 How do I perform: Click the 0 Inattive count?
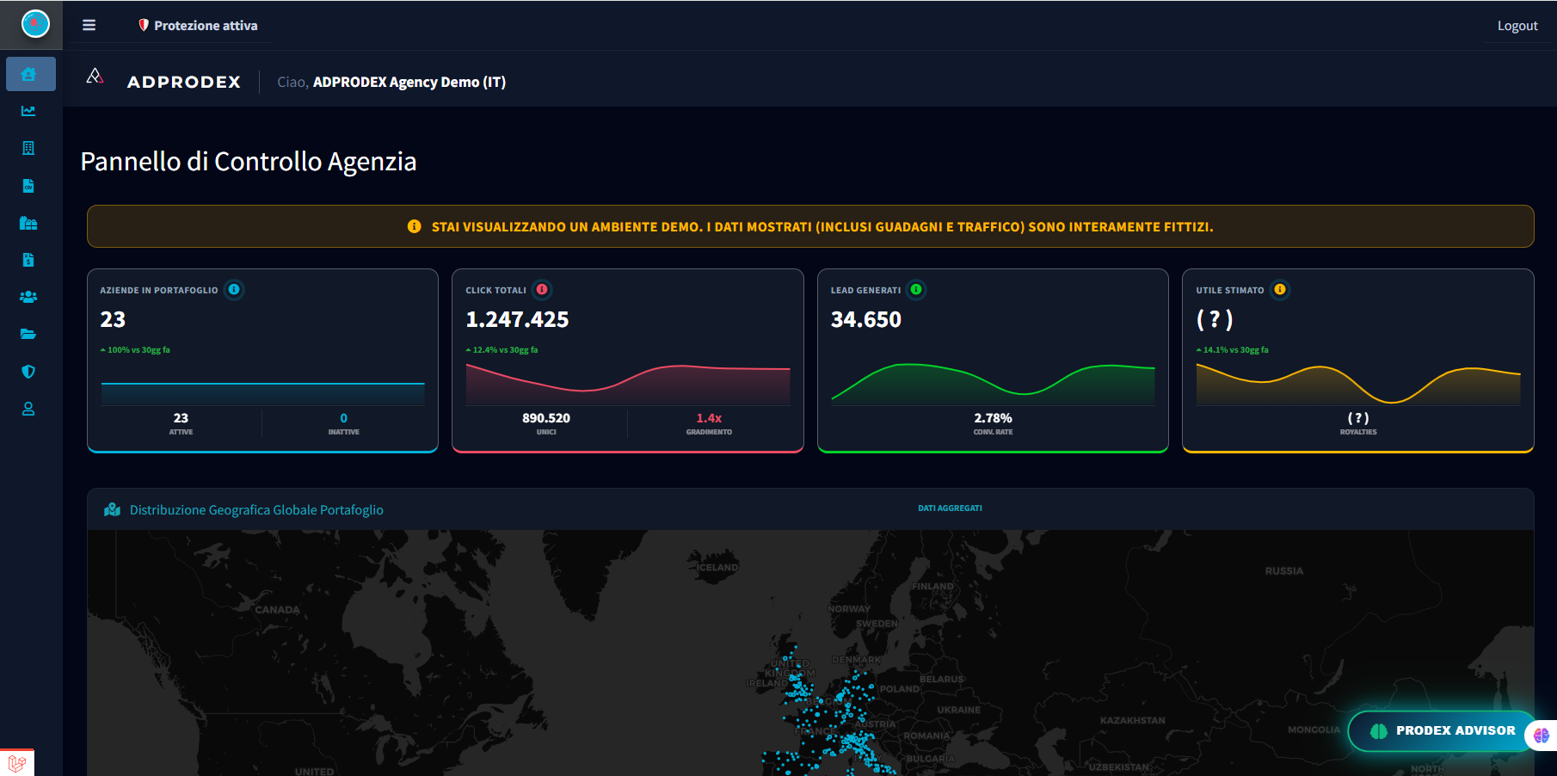pyautogui.click(x=344, y=418)
